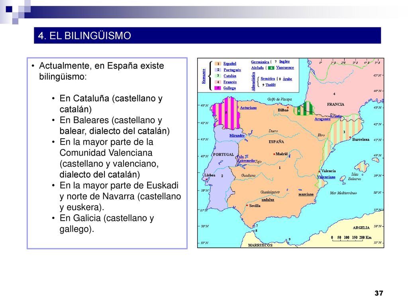Click the Germánica family link
Screen dimensions: 408x306
pyautogui.click(x=260, y=62)
